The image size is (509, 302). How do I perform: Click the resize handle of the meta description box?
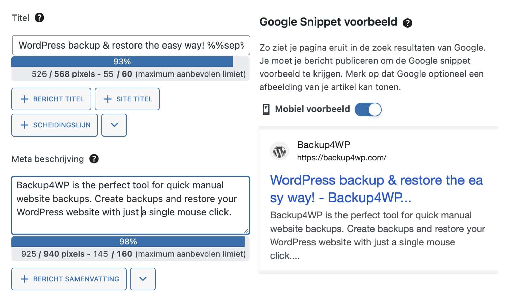[246, 231]
